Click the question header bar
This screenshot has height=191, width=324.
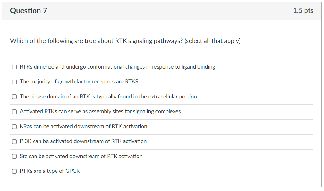(162, 10)
